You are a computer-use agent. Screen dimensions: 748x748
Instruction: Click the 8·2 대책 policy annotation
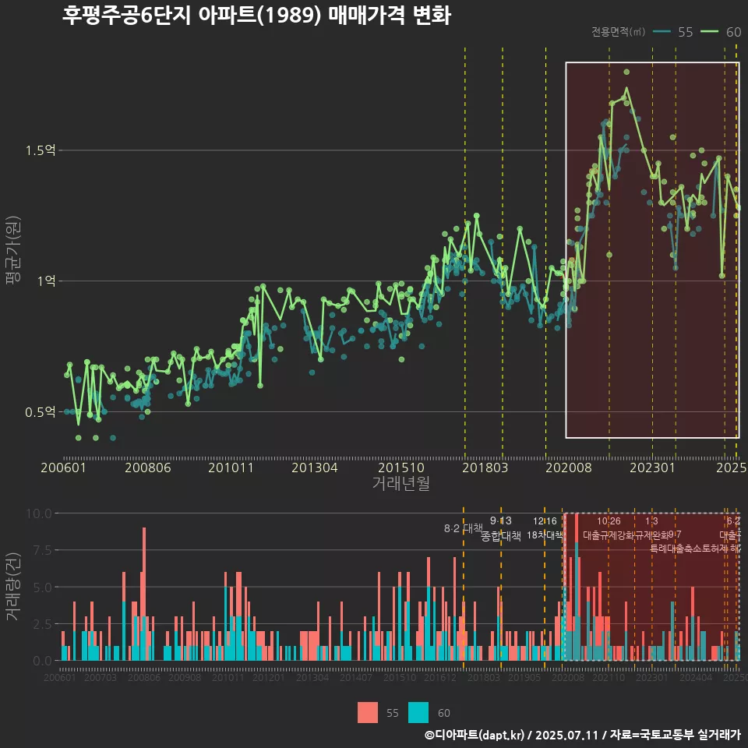click(463, 528)
